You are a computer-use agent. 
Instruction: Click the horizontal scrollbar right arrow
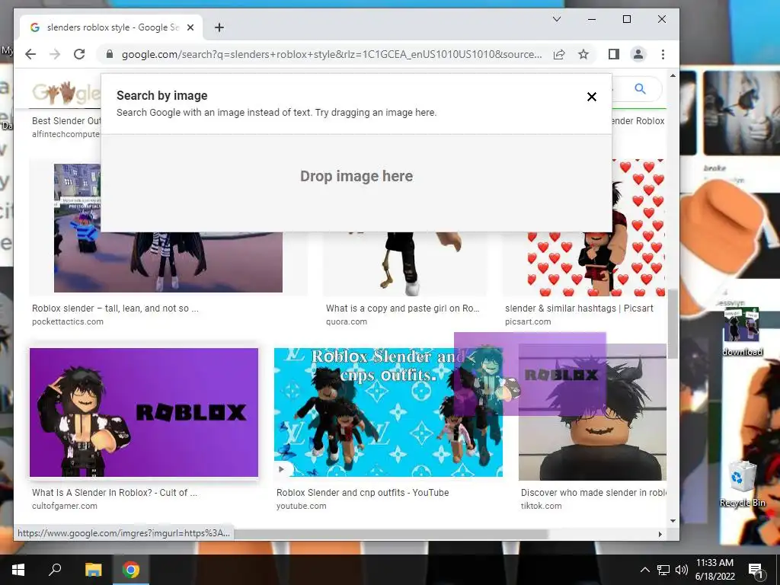coord(660,534)
